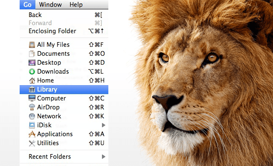Click the Applications icon

32,134
